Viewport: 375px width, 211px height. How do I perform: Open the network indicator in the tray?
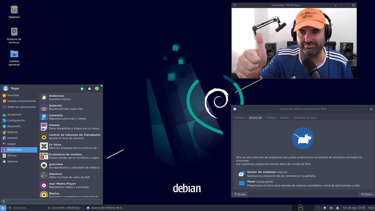click(325, 208)
